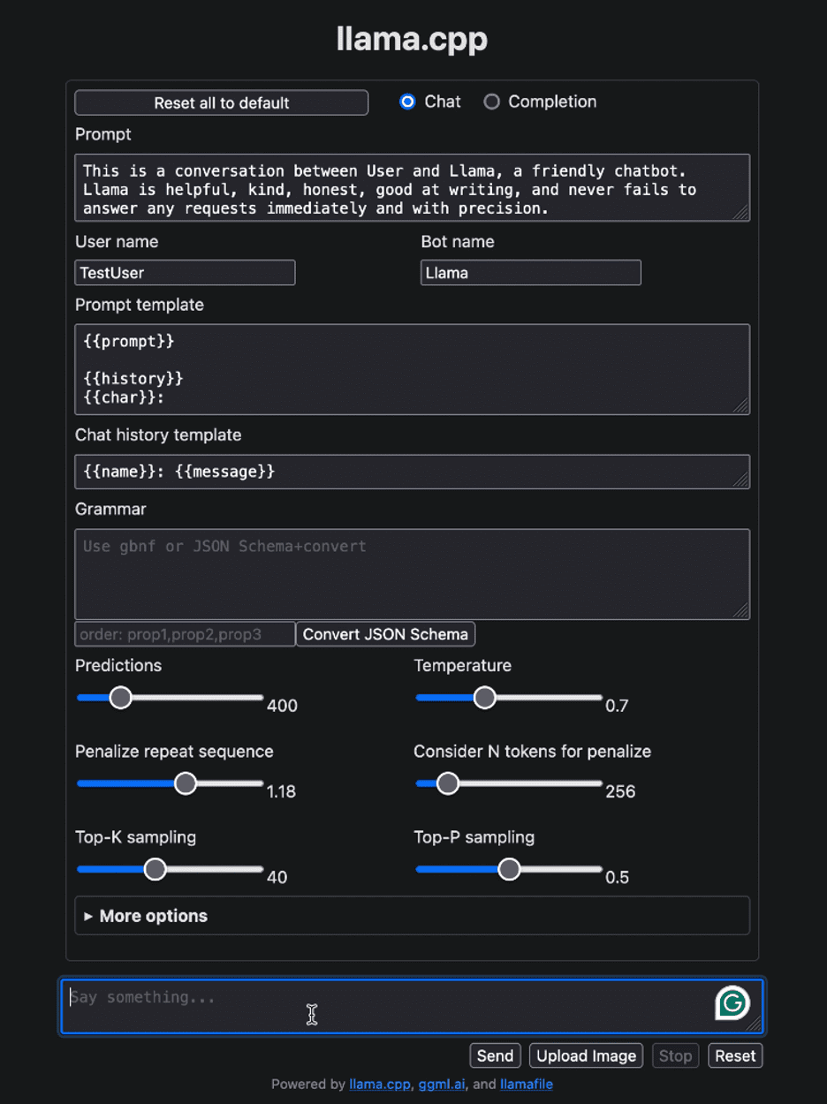Click the Chat history template field
Screen dimensions: 827x1104
click(x=412, y=472)
